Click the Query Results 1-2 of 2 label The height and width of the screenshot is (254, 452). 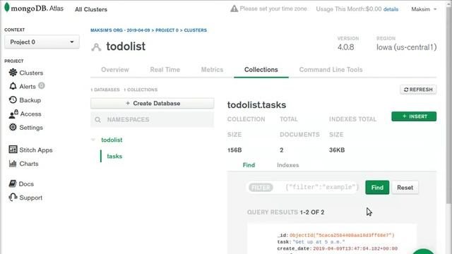285,212
